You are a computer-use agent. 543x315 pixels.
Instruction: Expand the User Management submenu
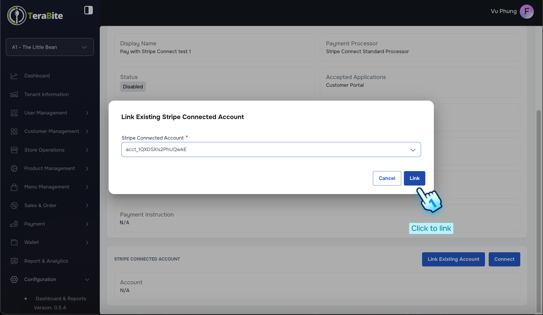tap(87, 113)
